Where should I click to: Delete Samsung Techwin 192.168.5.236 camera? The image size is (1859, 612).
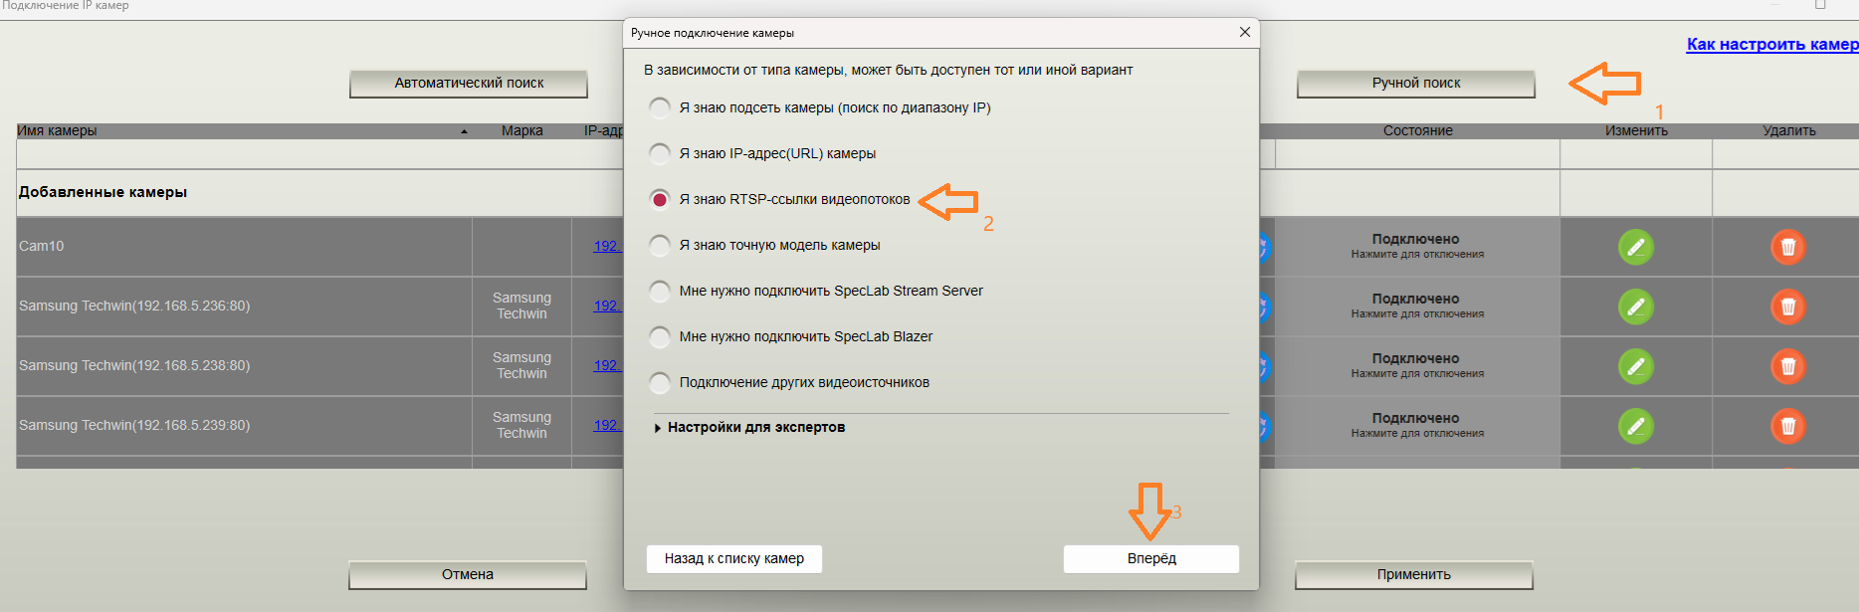1787,306
